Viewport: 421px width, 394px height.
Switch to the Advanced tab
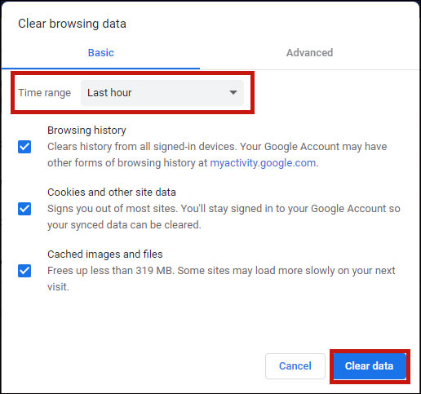tap(309, 53)
